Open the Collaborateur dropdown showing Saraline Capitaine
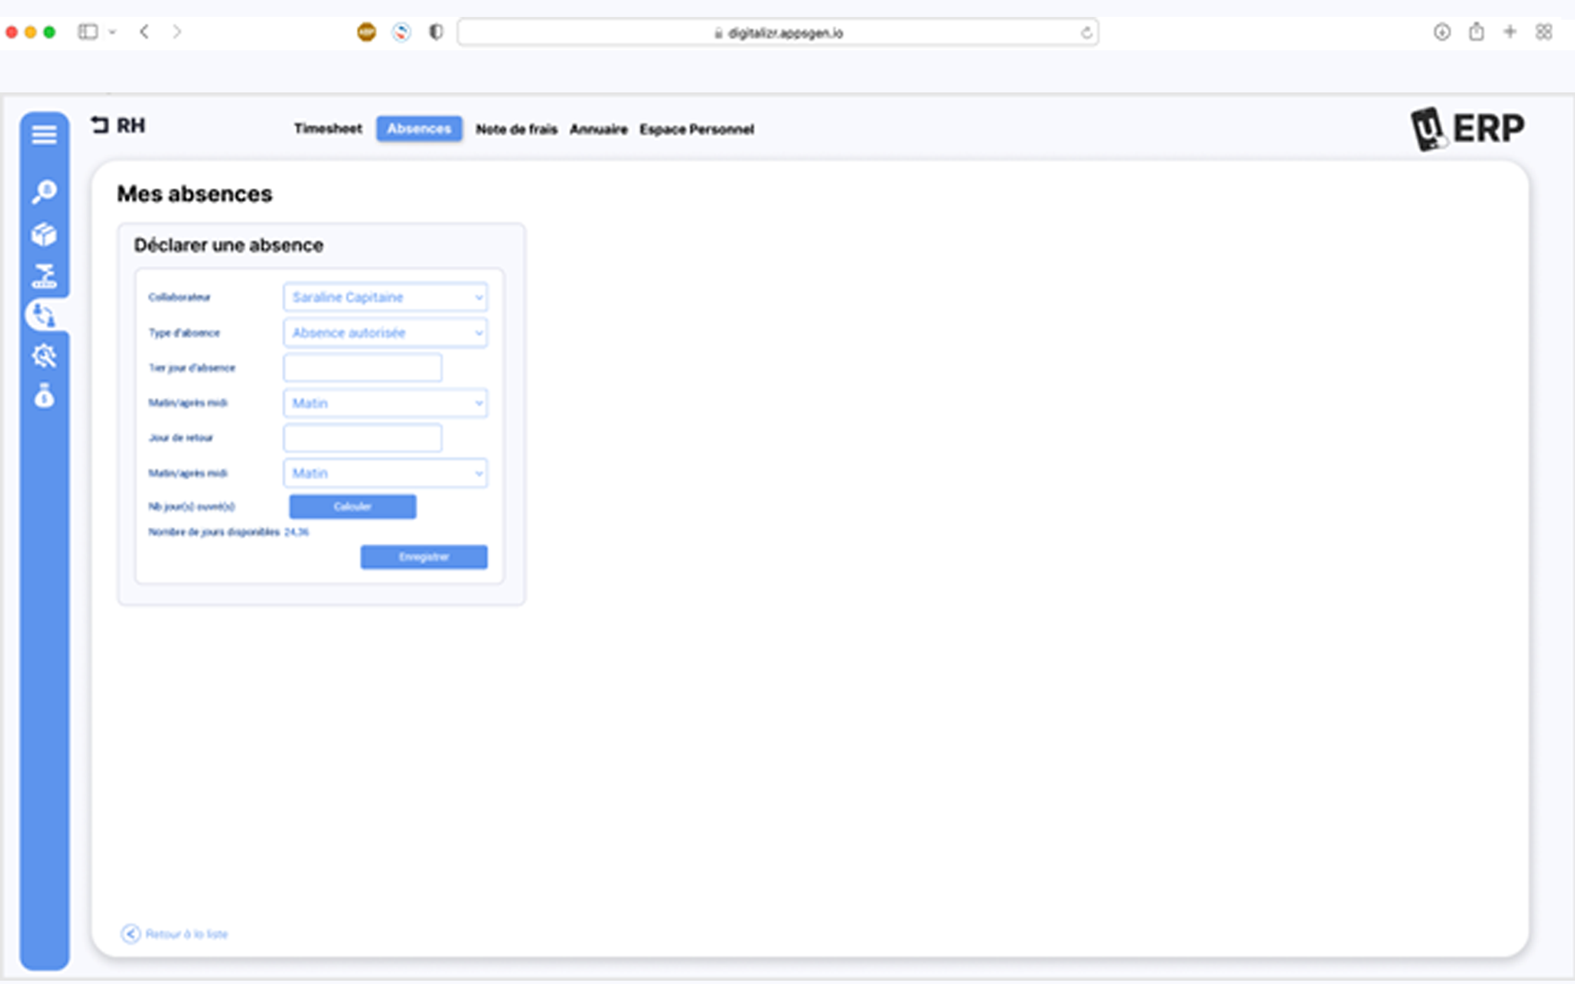This screenshot has width=1575, height=984. [386, 297]
